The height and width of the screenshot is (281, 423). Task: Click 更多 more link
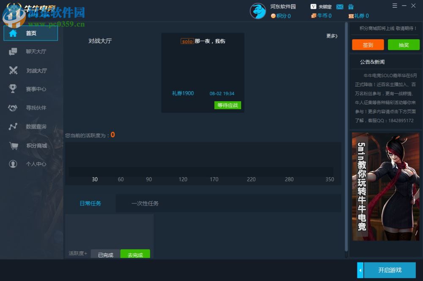[x=332, y=36]
